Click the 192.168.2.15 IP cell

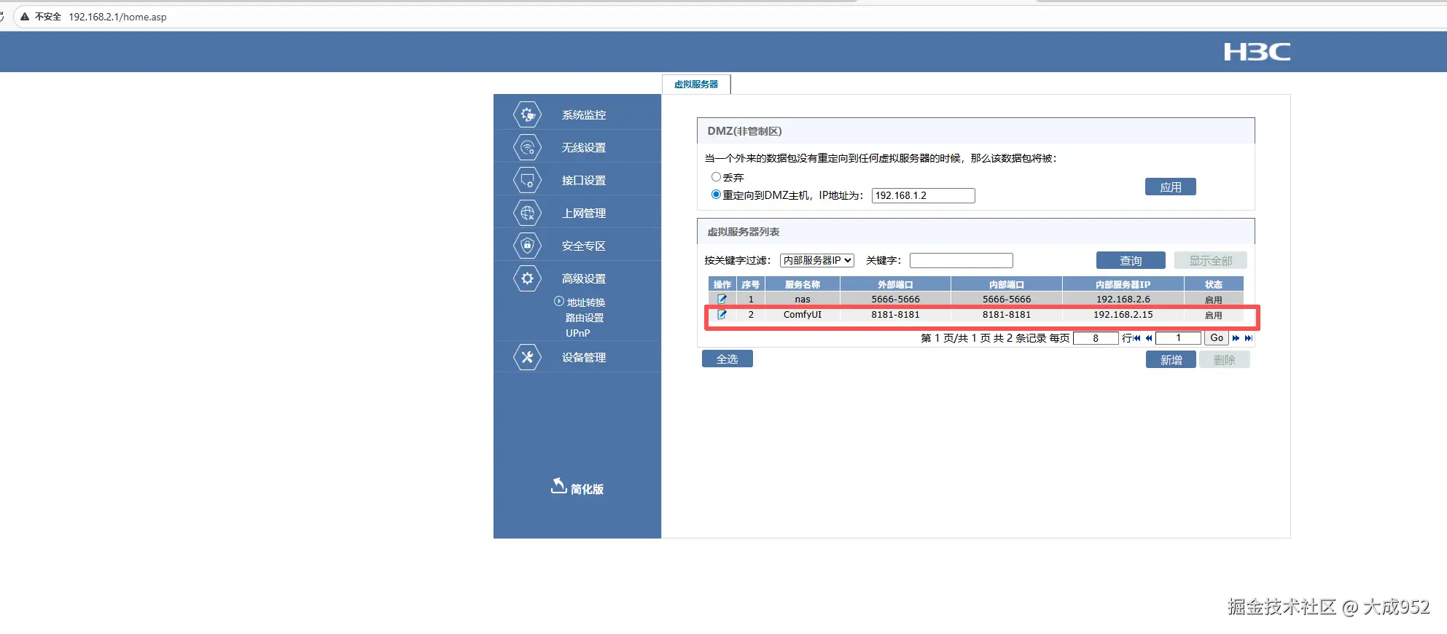1123,315
